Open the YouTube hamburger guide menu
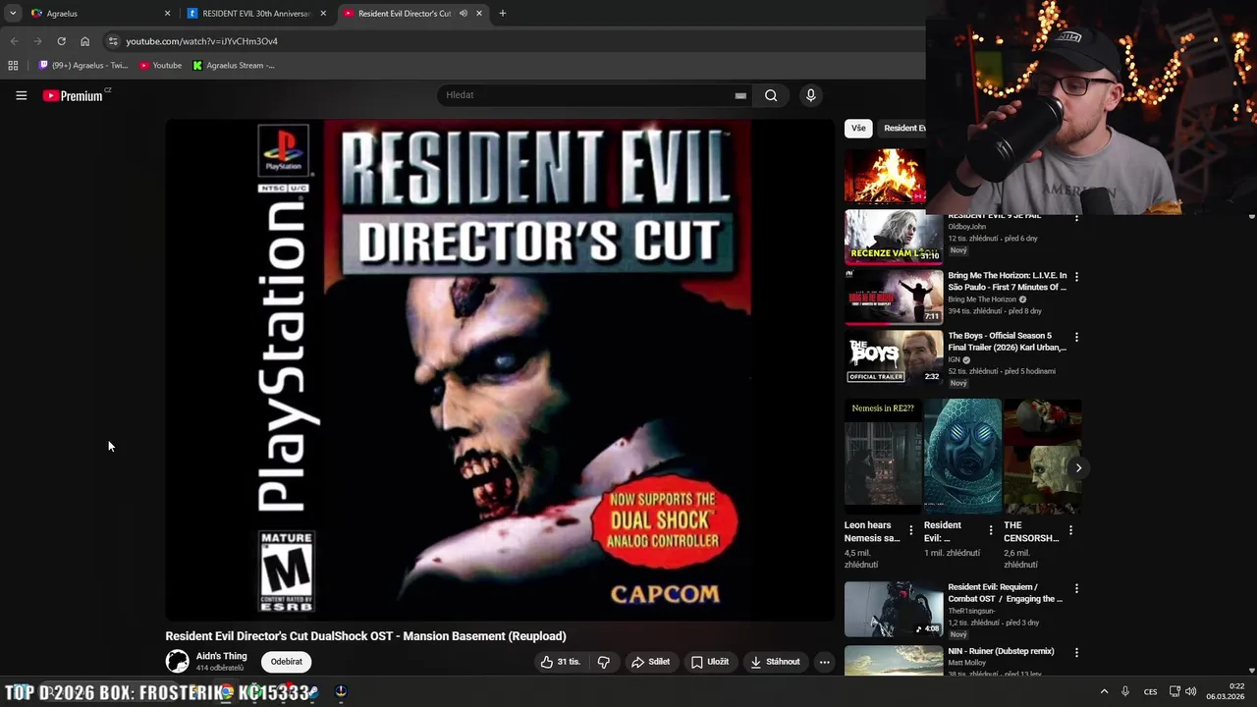The height and width of the screenshot is (707, 1257). tap(21, 95)
